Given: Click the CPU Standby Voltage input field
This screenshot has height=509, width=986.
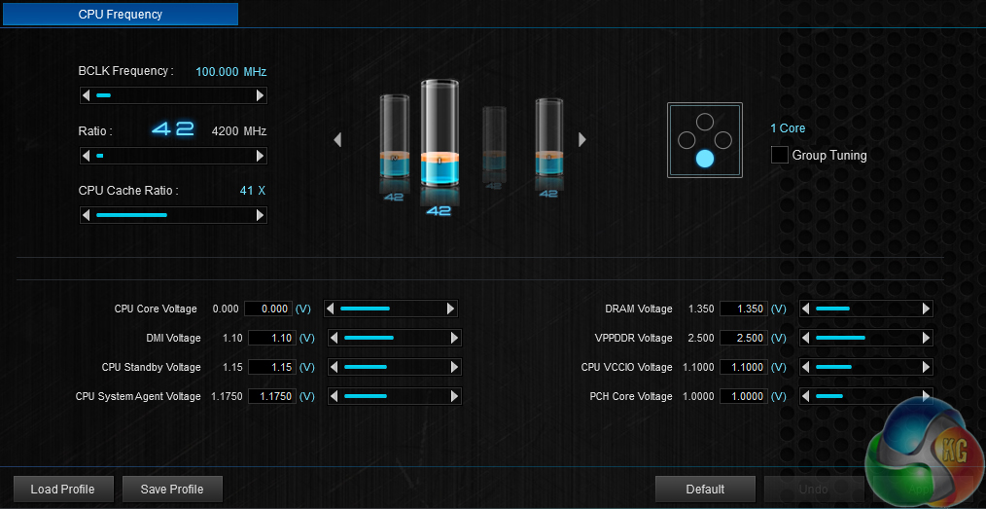Looking at the screenshot, I should [x=272, y=367].
